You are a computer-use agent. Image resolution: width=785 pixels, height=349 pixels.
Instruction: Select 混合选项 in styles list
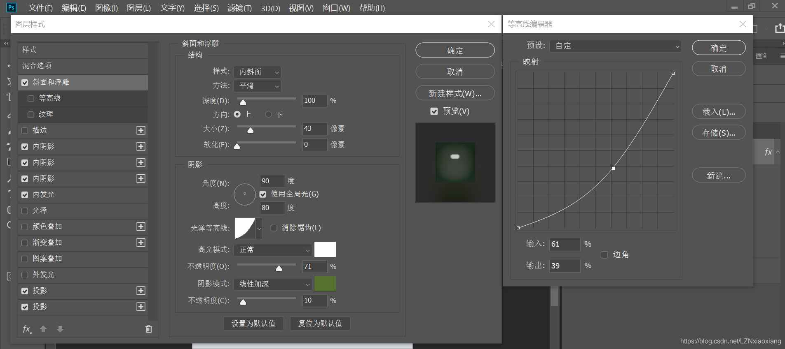pyautogui.click(x=83, y=66)
